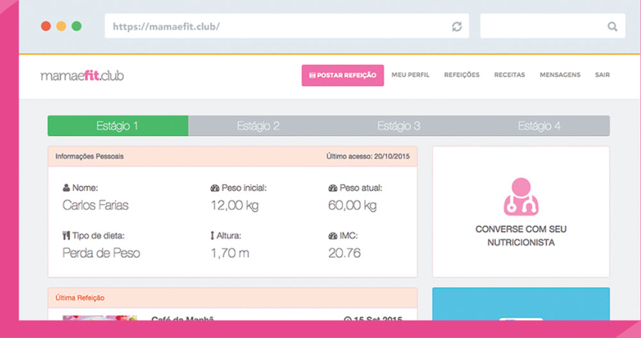This screenshot has height=338, width=641.
Task: Click Converse com seu Nutricionista link
Action: click(520, 235)
